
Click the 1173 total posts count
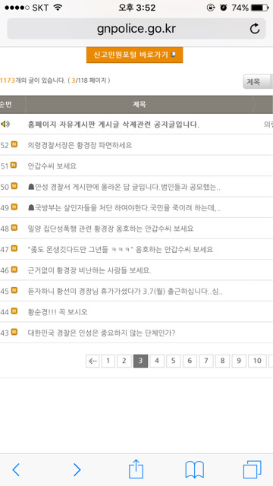(x=8, y=80)
